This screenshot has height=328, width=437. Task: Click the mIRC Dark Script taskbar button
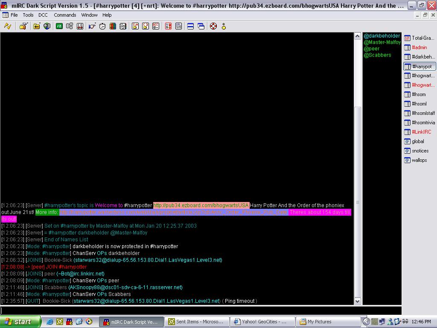click(131, 322)
